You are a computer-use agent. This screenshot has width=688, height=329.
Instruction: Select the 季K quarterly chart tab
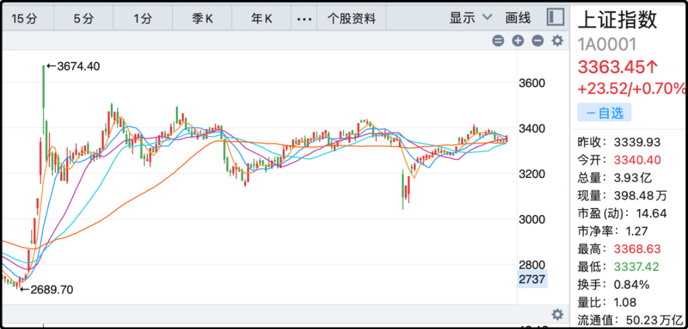(x=203, y=18)
